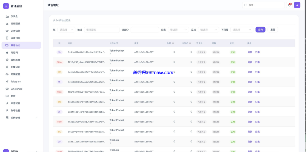Click the ETH tag in 0xdcdd92a04e row
This screenshot has height=152, width=306.
point(59,52)
